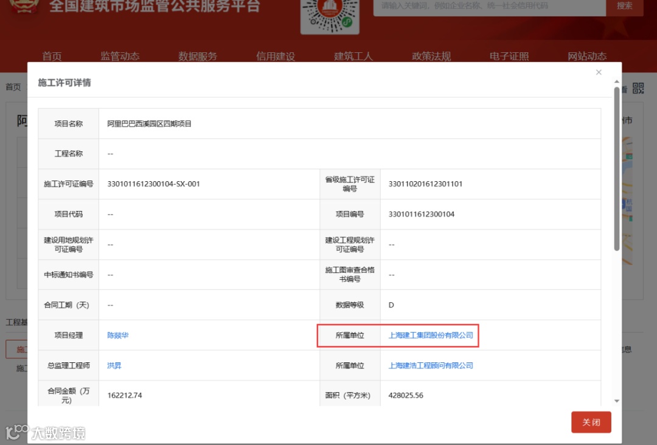
Task: Select project name 阿里巴巴西溪园区四期项目
Action: [x=149, y=123]
